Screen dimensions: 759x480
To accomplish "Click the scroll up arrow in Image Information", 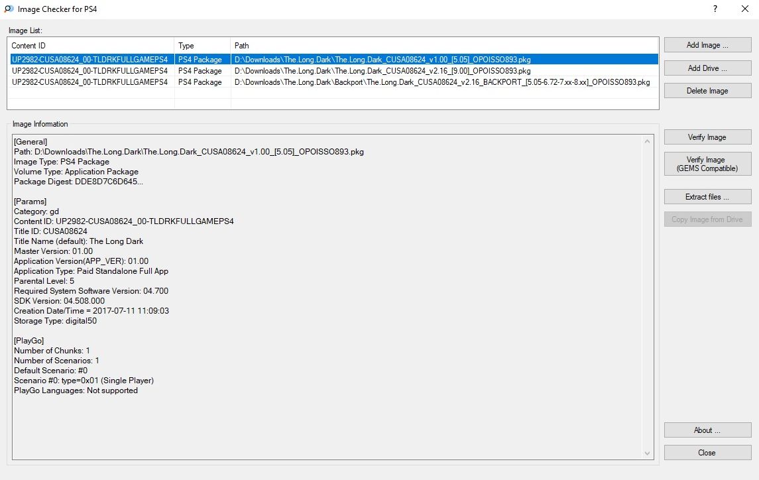I will coord(647,141).
